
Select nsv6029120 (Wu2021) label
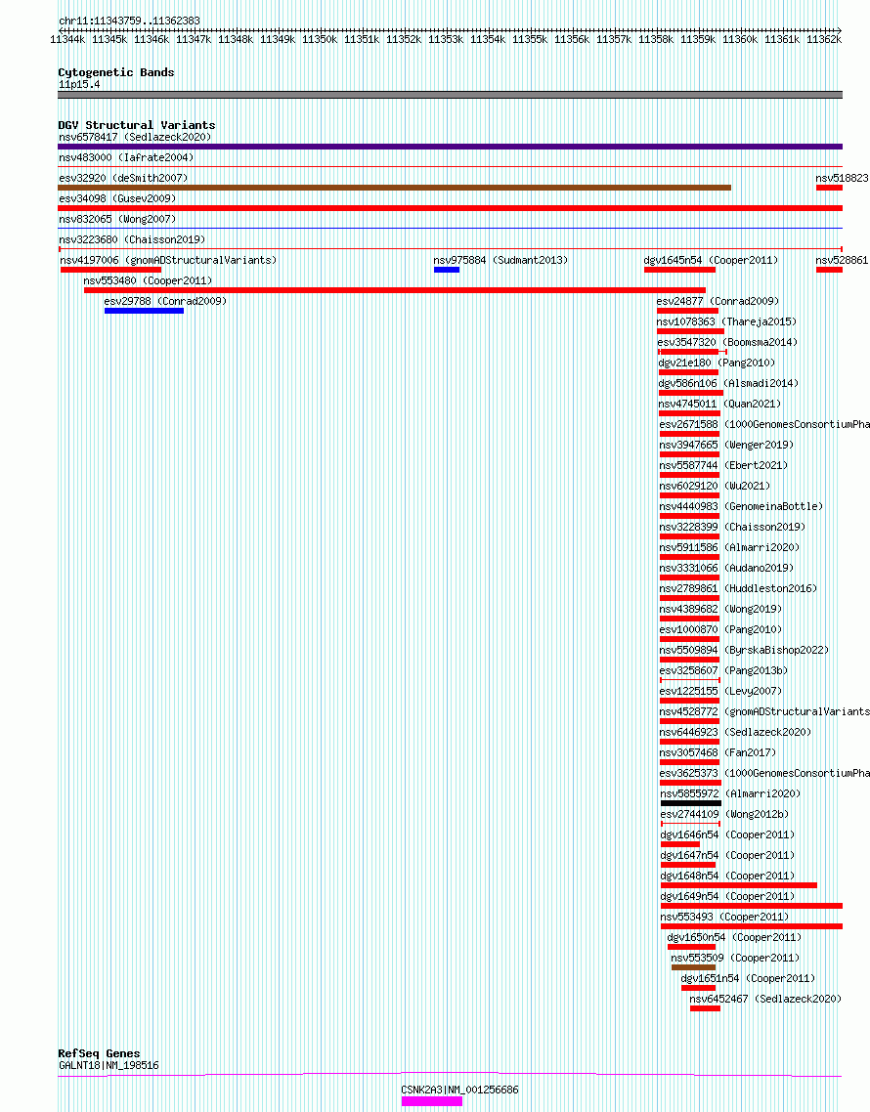[x=715, y=487]
